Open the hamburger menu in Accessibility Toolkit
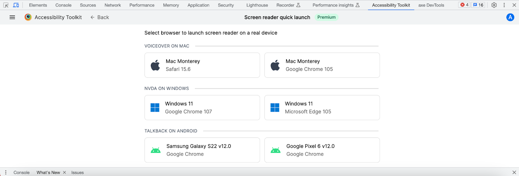Screen dimensions: 519x176 click(12, 17)
